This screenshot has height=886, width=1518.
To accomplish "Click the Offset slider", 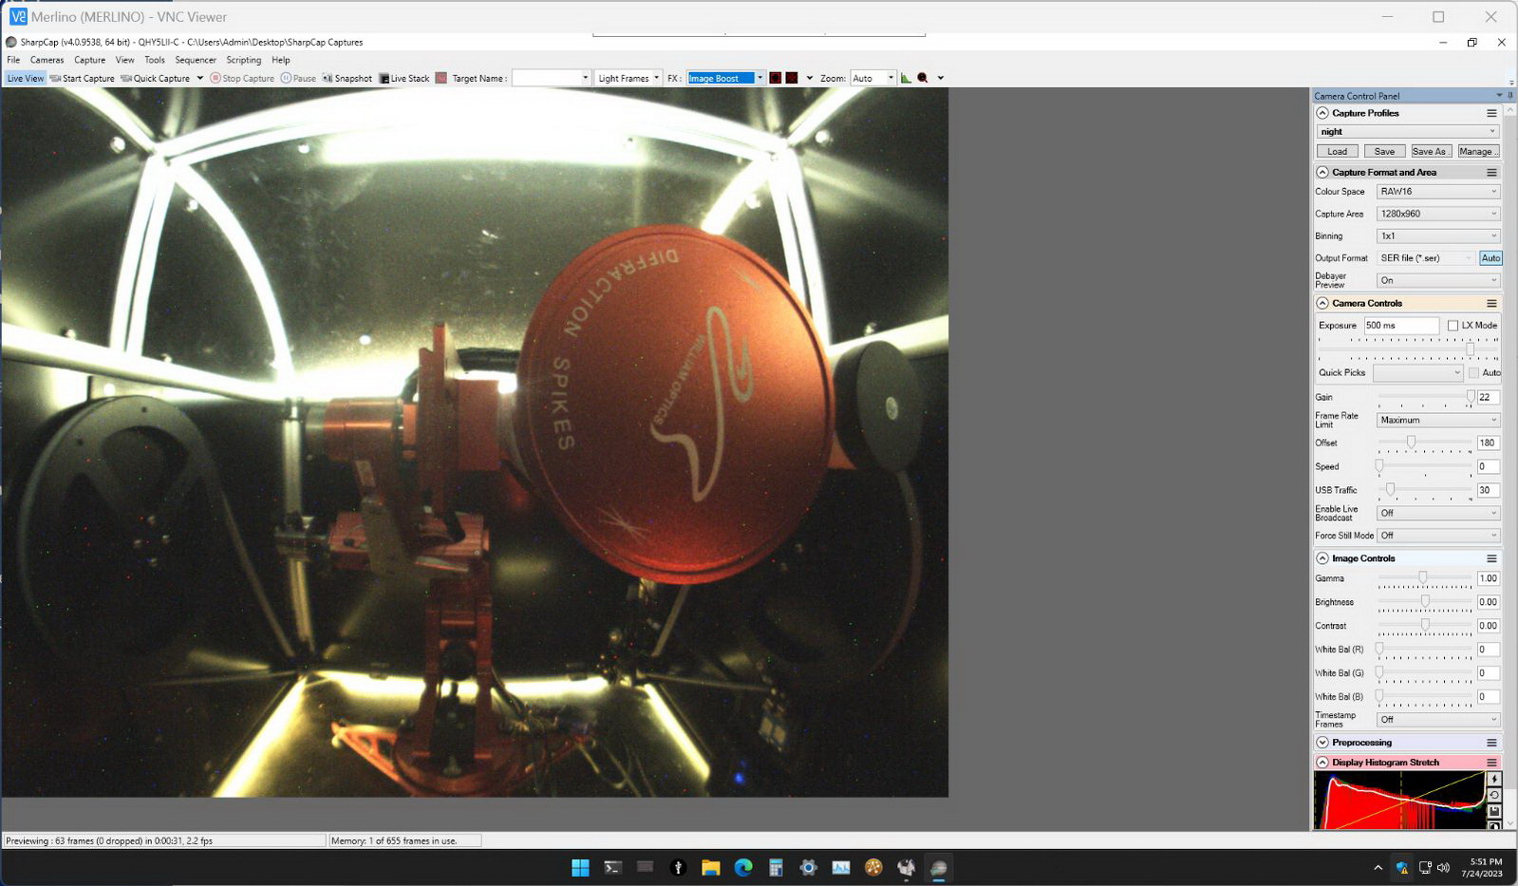I will point(1425,443).
